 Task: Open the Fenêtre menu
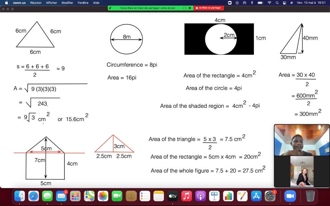coord(83,3)
